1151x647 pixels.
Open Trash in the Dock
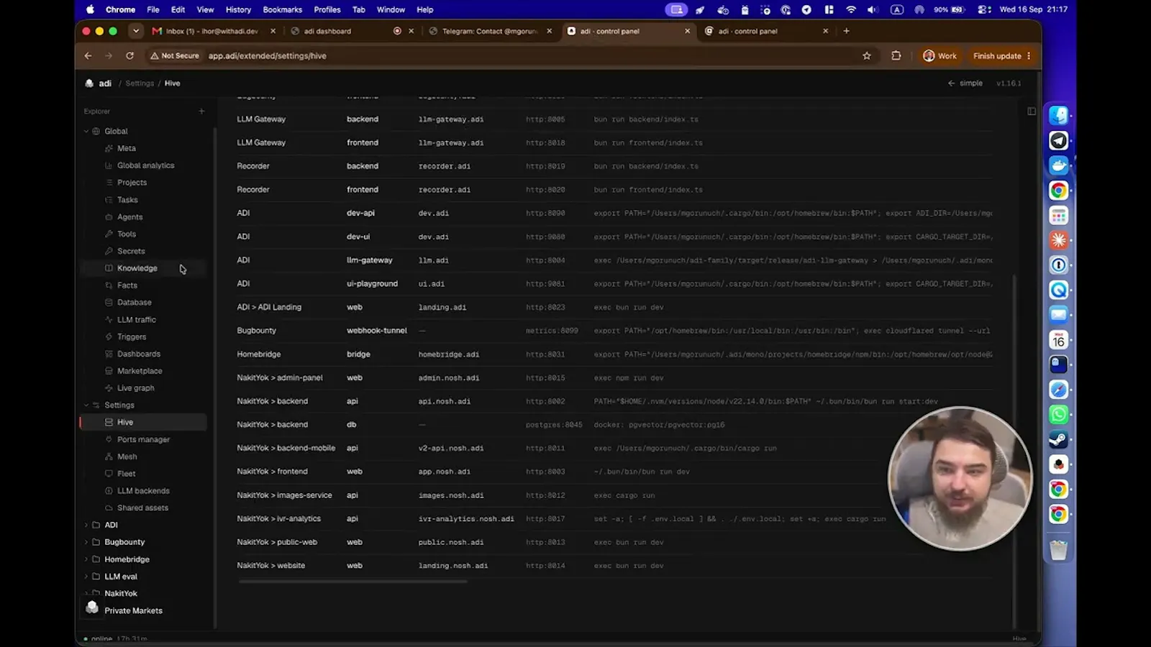tap(1058, 550)
